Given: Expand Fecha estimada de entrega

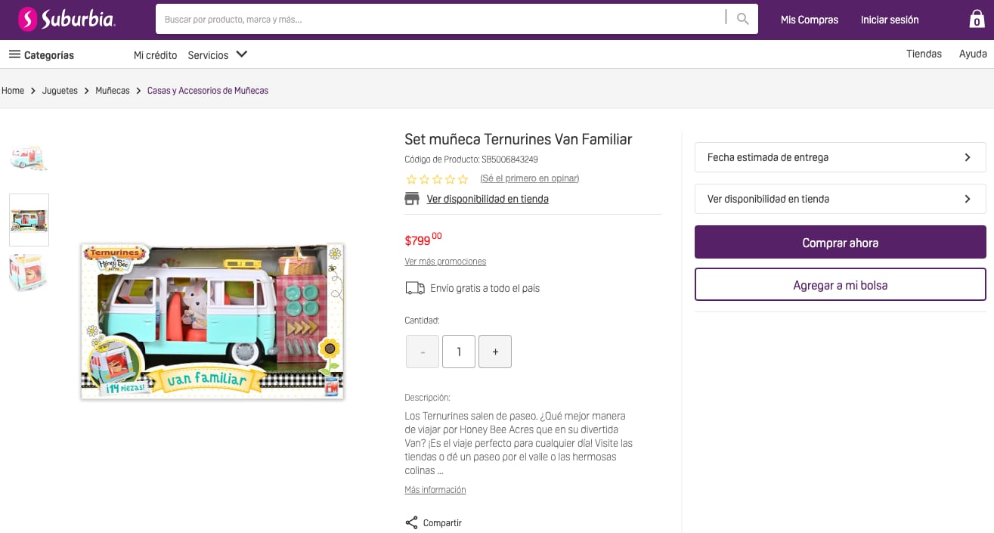Looking at the screenshot, I should pyautogui.click(x=840, y=157).
